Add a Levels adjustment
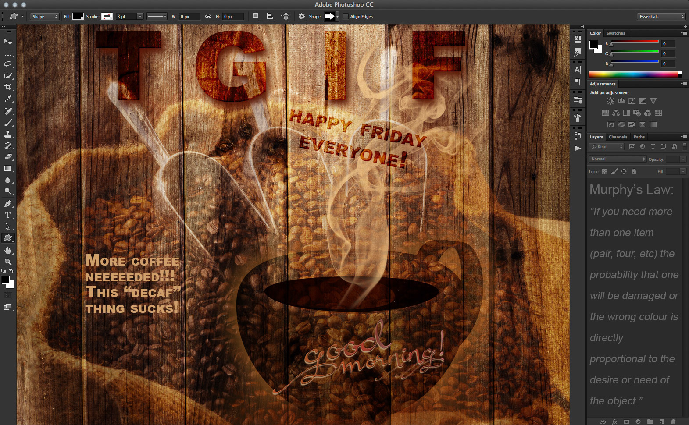The image size is (689, 425). coord(621,101)
